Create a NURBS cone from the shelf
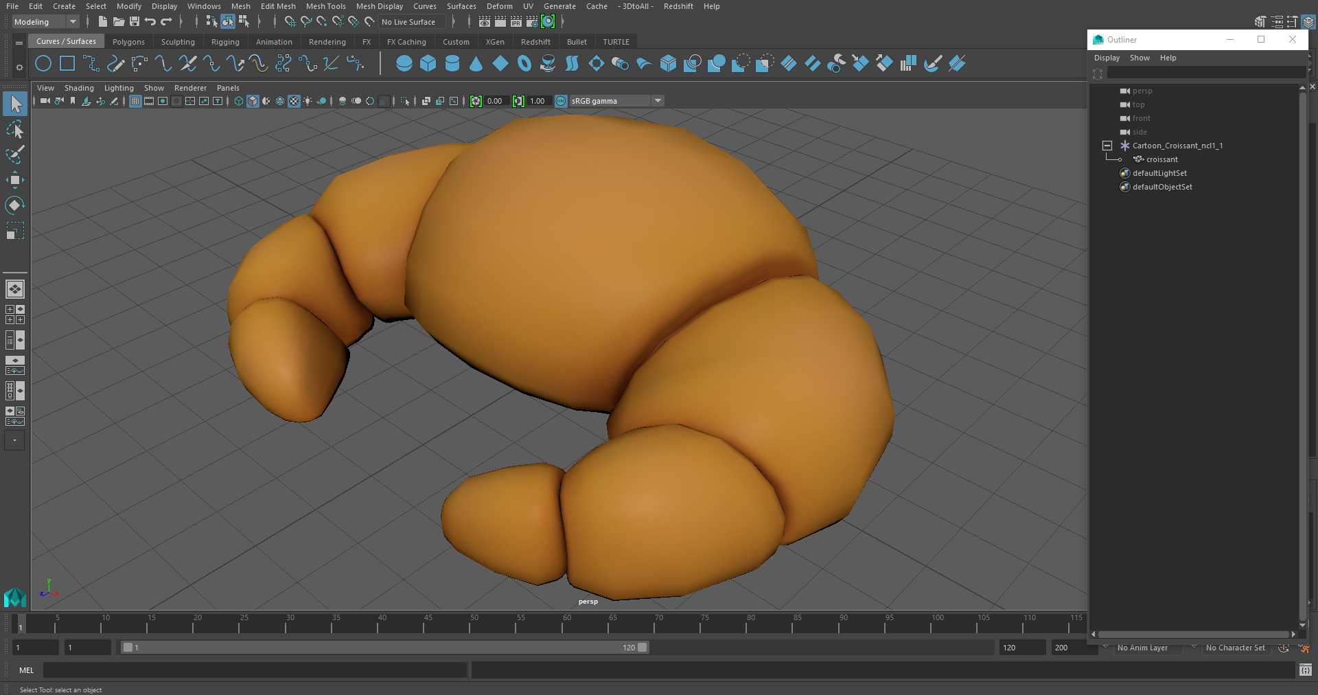 coord(476,64)
